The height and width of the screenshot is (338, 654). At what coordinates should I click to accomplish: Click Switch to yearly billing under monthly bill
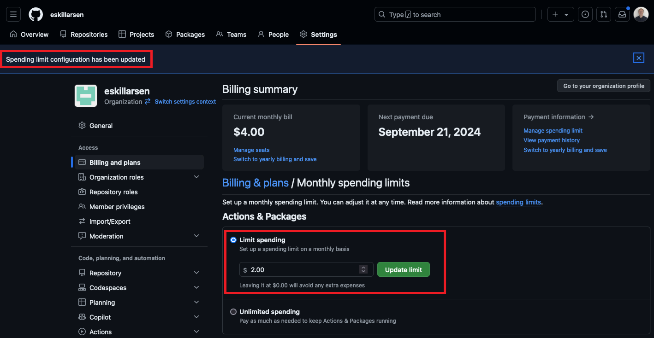click(x=275, y=159)
